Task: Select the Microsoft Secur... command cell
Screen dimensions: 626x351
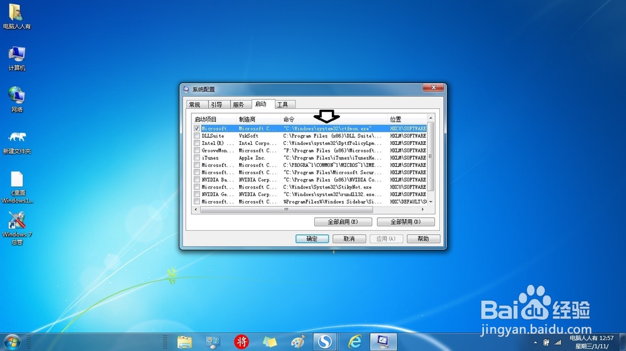Action: coord(332,172)
